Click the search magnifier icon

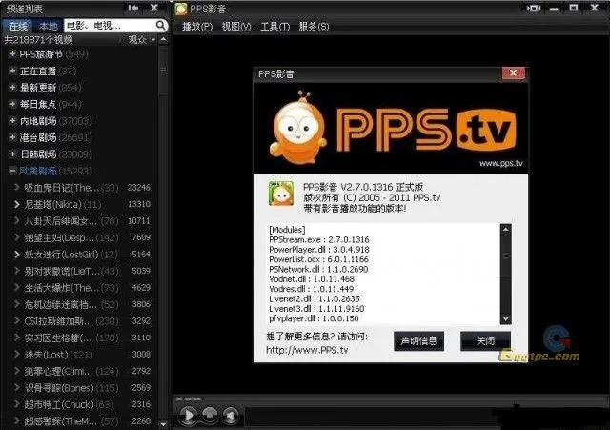click(x=160, y=26)
